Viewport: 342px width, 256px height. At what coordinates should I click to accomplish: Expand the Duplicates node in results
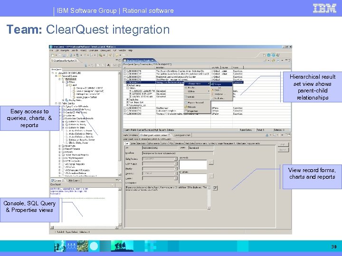(x=128, y=100)
